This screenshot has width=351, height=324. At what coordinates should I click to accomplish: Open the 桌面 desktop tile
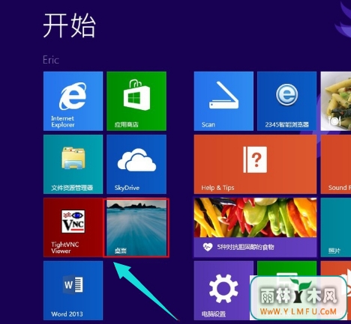pyautogui.click(x=136, y=227)
